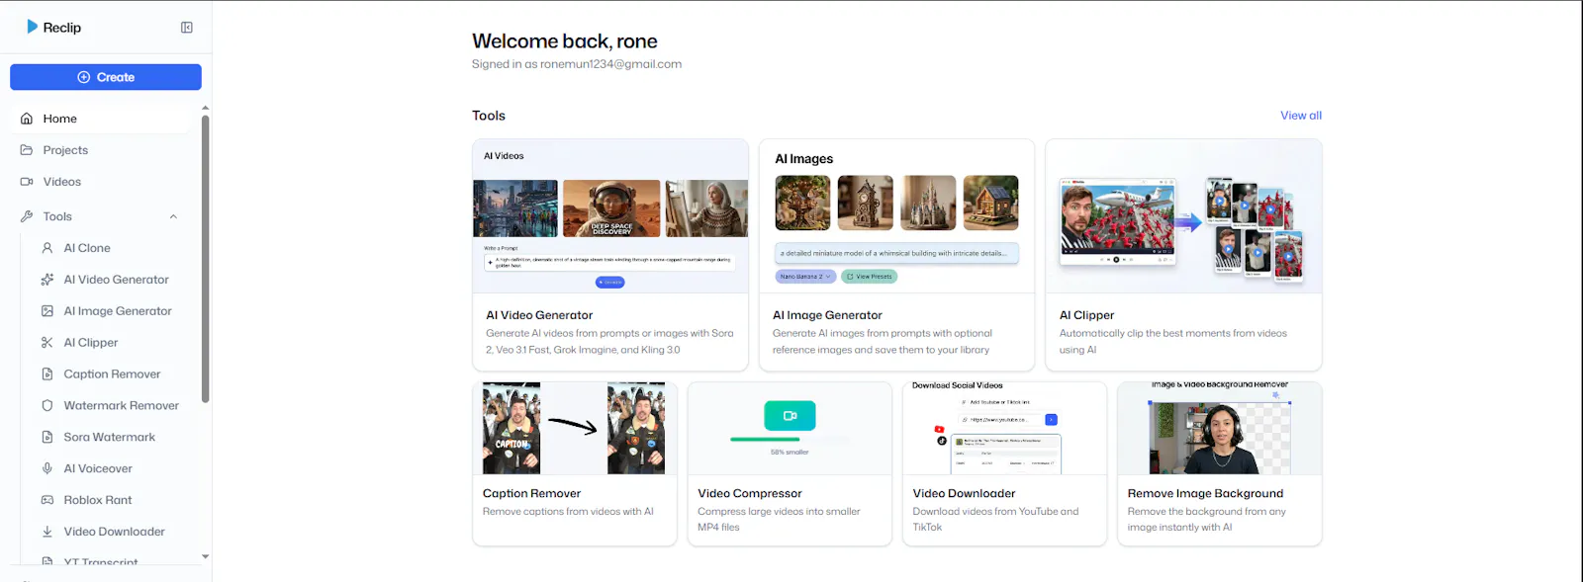Click the AI Clone person icon
Viewport: 1583px width, 582px height.
(47, 248)
